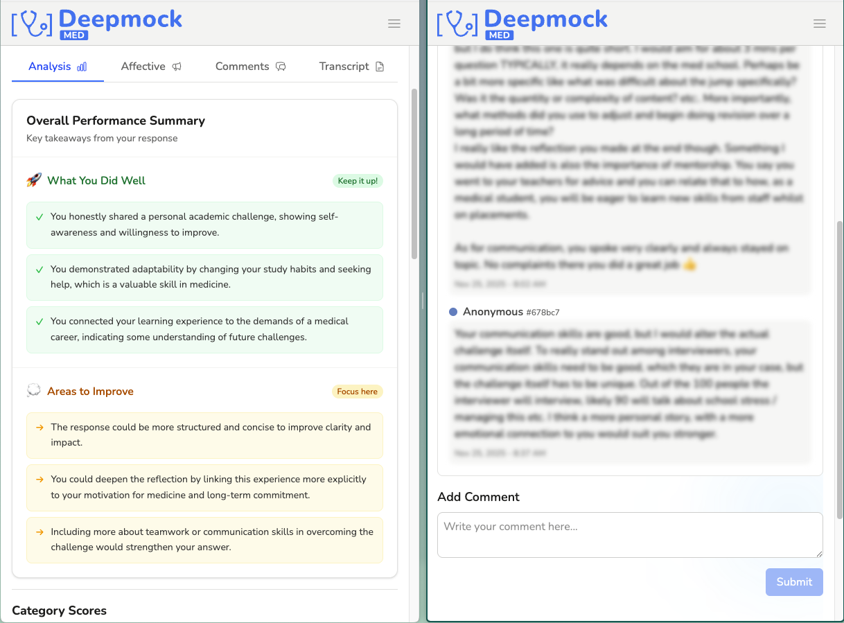
Task: Click the speech bubble icon next to Comments
Action: pyautogui.click(x=281, y=66)
